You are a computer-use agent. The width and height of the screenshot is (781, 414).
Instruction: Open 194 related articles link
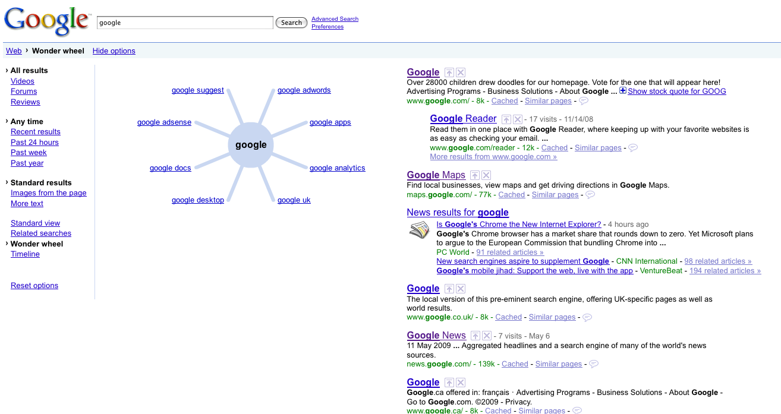click(725, 271)
